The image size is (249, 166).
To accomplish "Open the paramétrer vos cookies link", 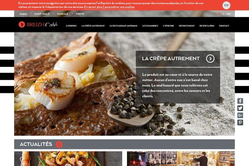I will (120, 7).
